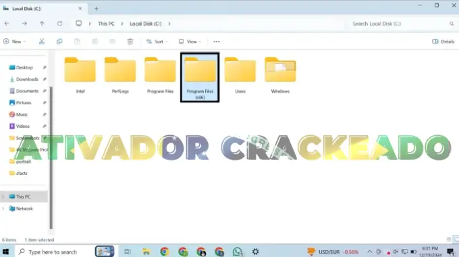Open Documents in the sidebar

pos(27,91)
